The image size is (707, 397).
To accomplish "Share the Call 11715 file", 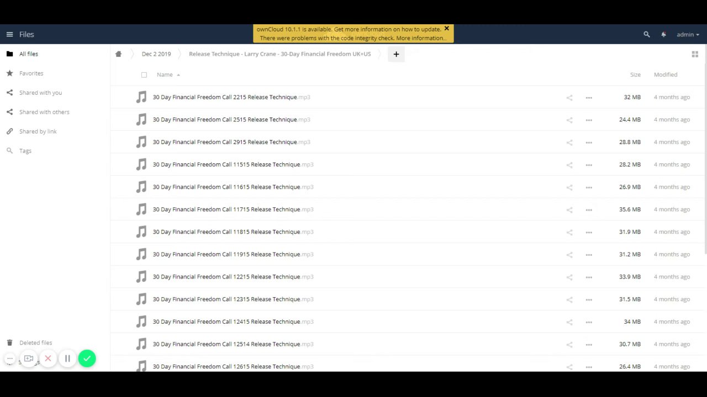I will click(569, 210).
